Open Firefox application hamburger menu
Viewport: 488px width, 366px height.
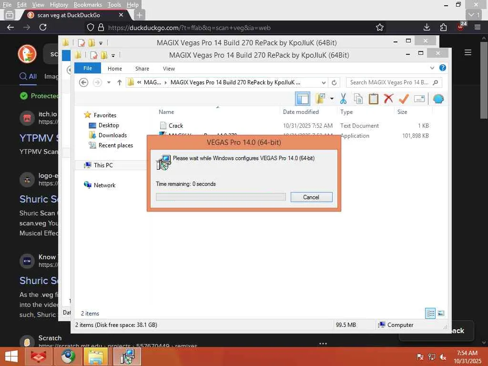point(478,27)
